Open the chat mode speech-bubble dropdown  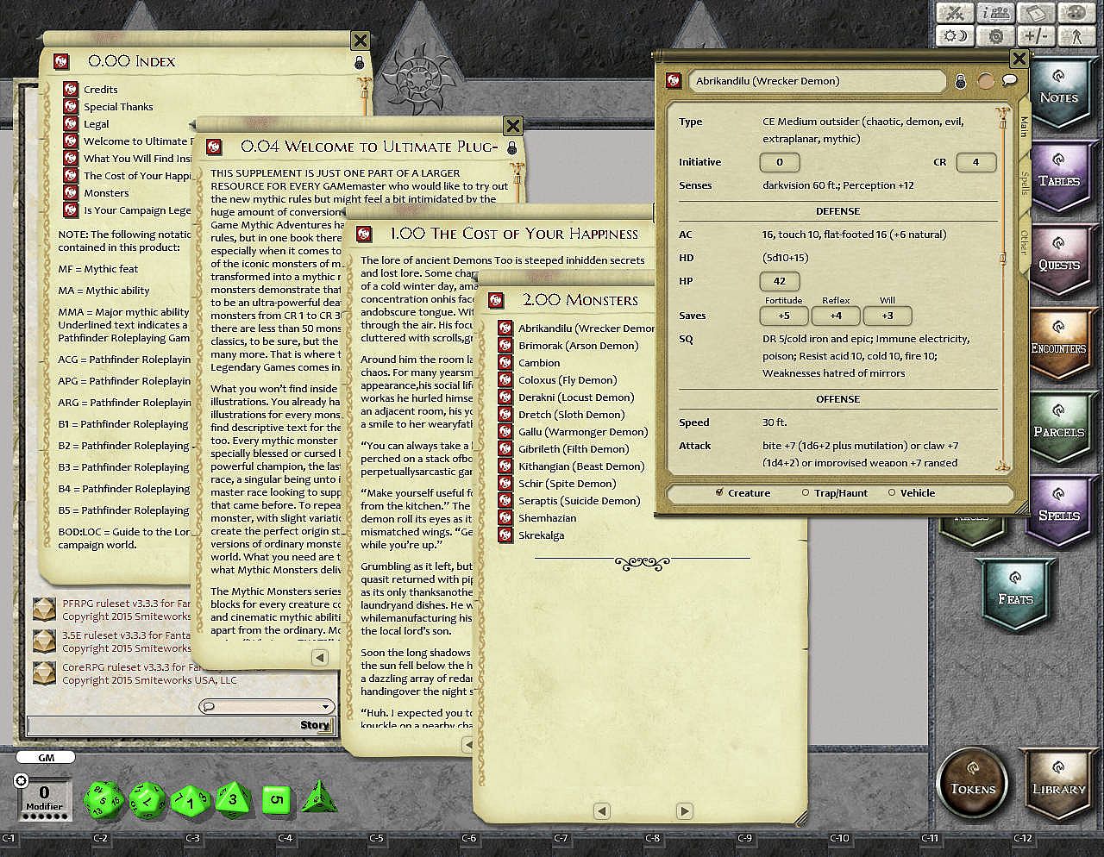point(267,706)
